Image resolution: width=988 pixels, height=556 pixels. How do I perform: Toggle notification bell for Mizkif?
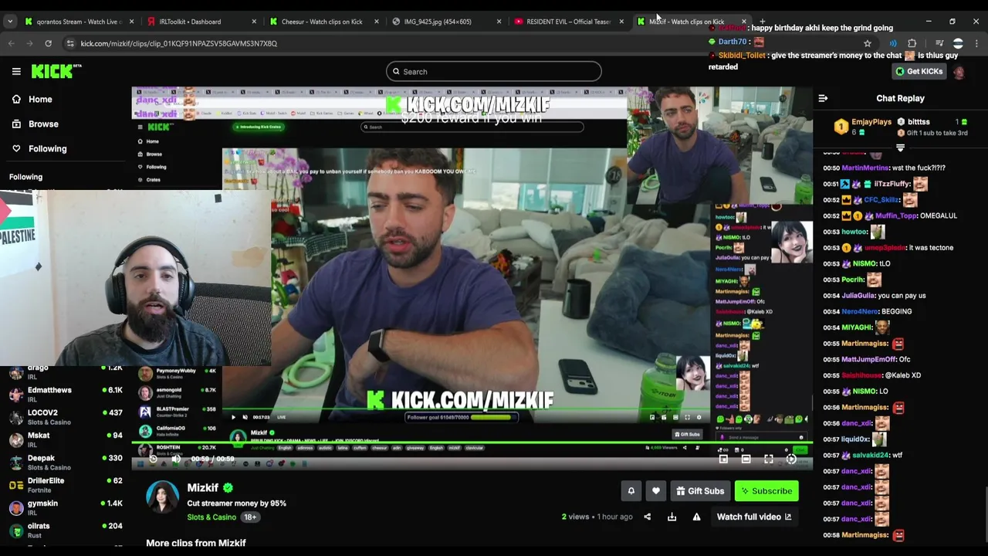tap(631, 490)
